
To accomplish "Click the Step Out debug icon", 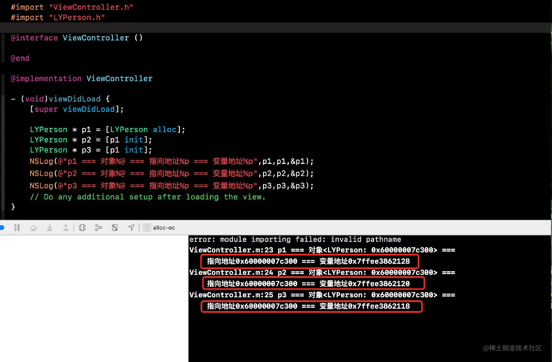I will 66,228.
